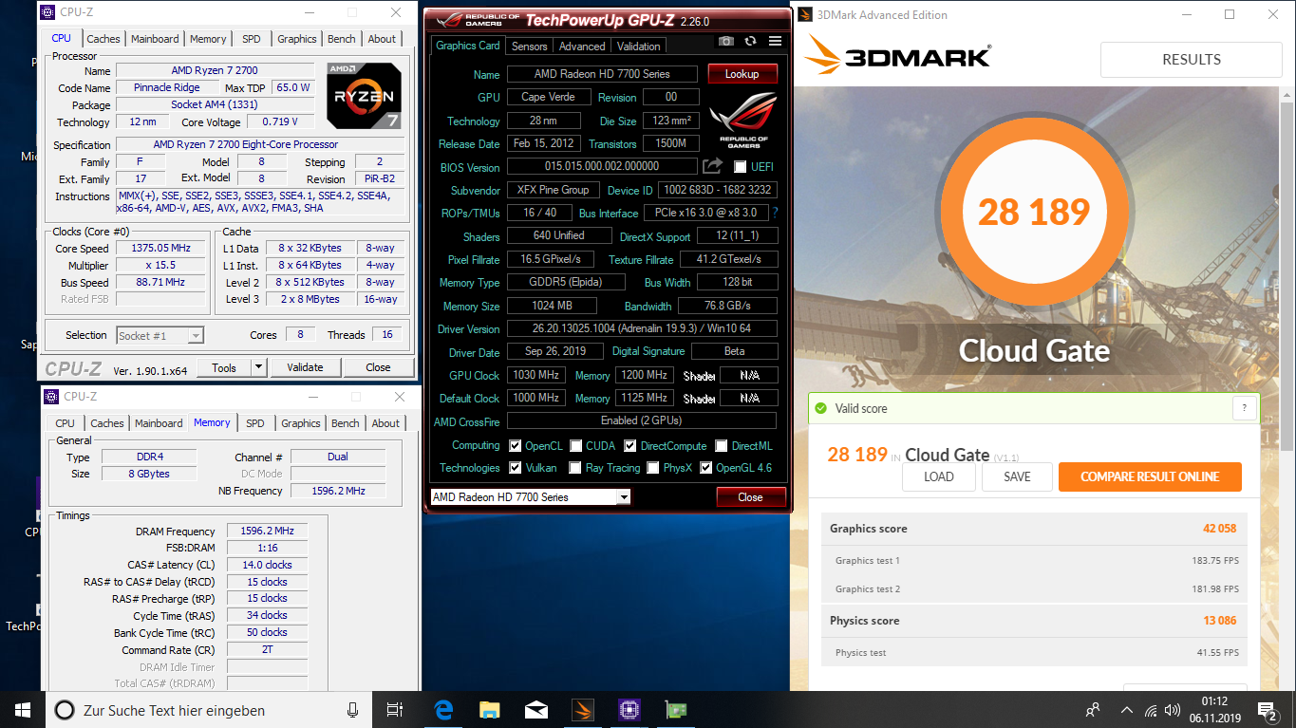Image resolution: width=1296 pixels, height=728 pixels.
Task: Switch to GPU-Z taskbar icon
Action: tap(675, 710)
